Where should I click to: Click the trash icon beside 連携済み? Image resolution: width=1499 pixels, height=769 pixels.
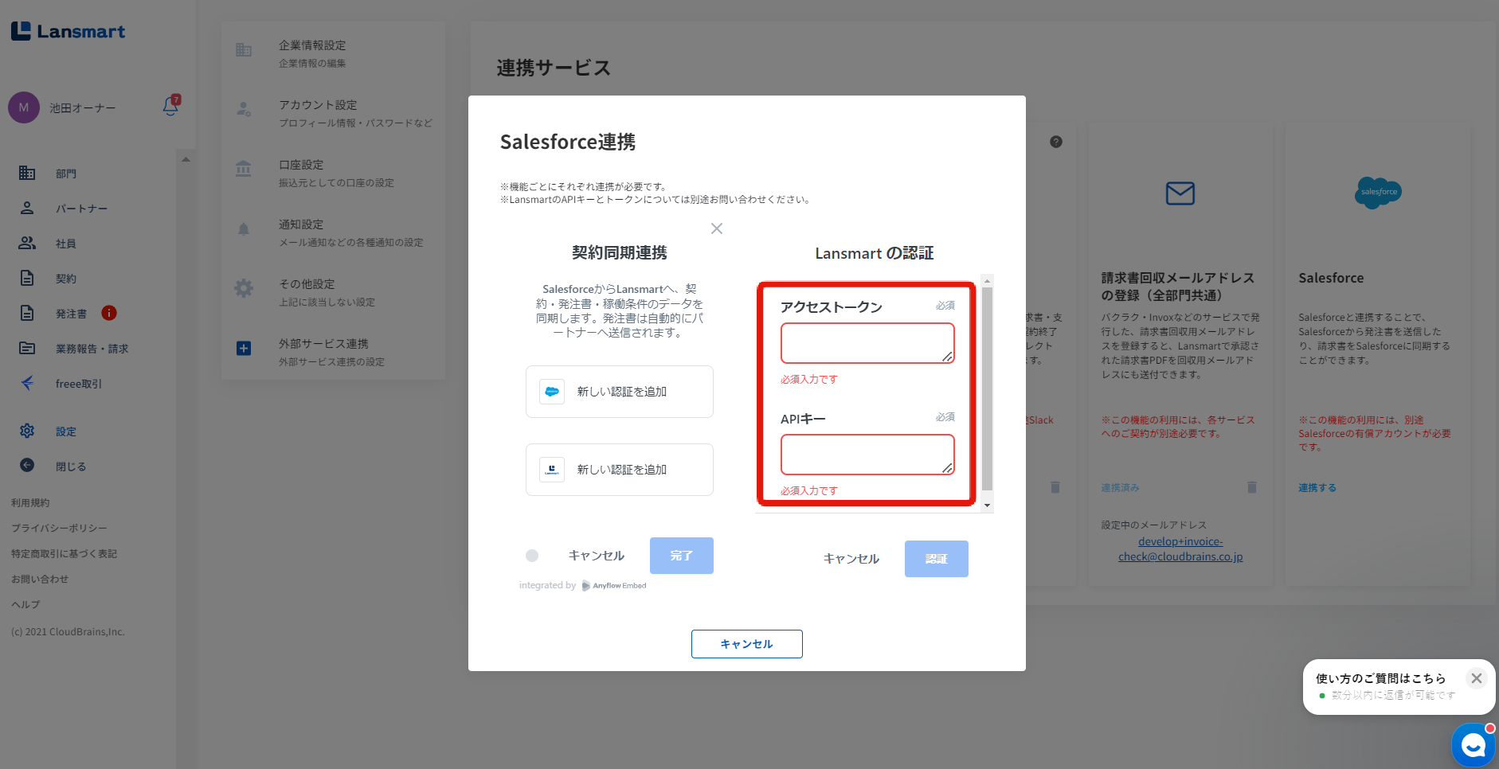[1252, 487]
